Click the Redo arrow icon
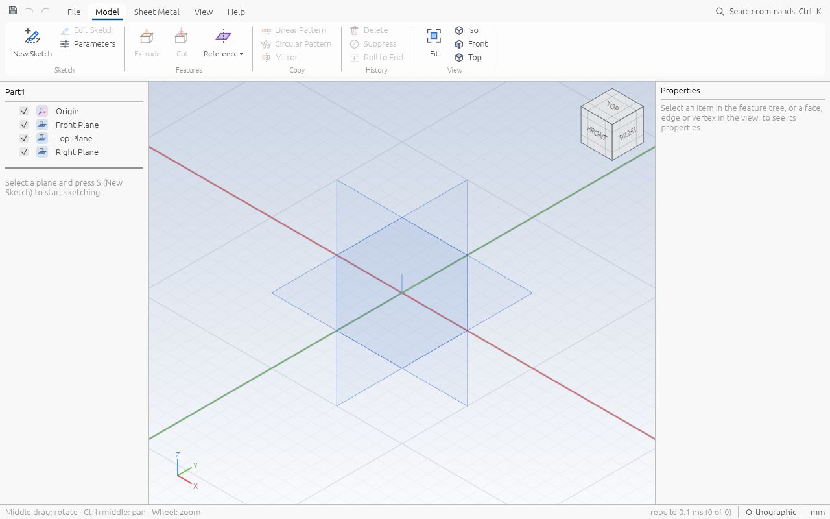This screenshot has width=830, height=519. click(x=45, y=11)
